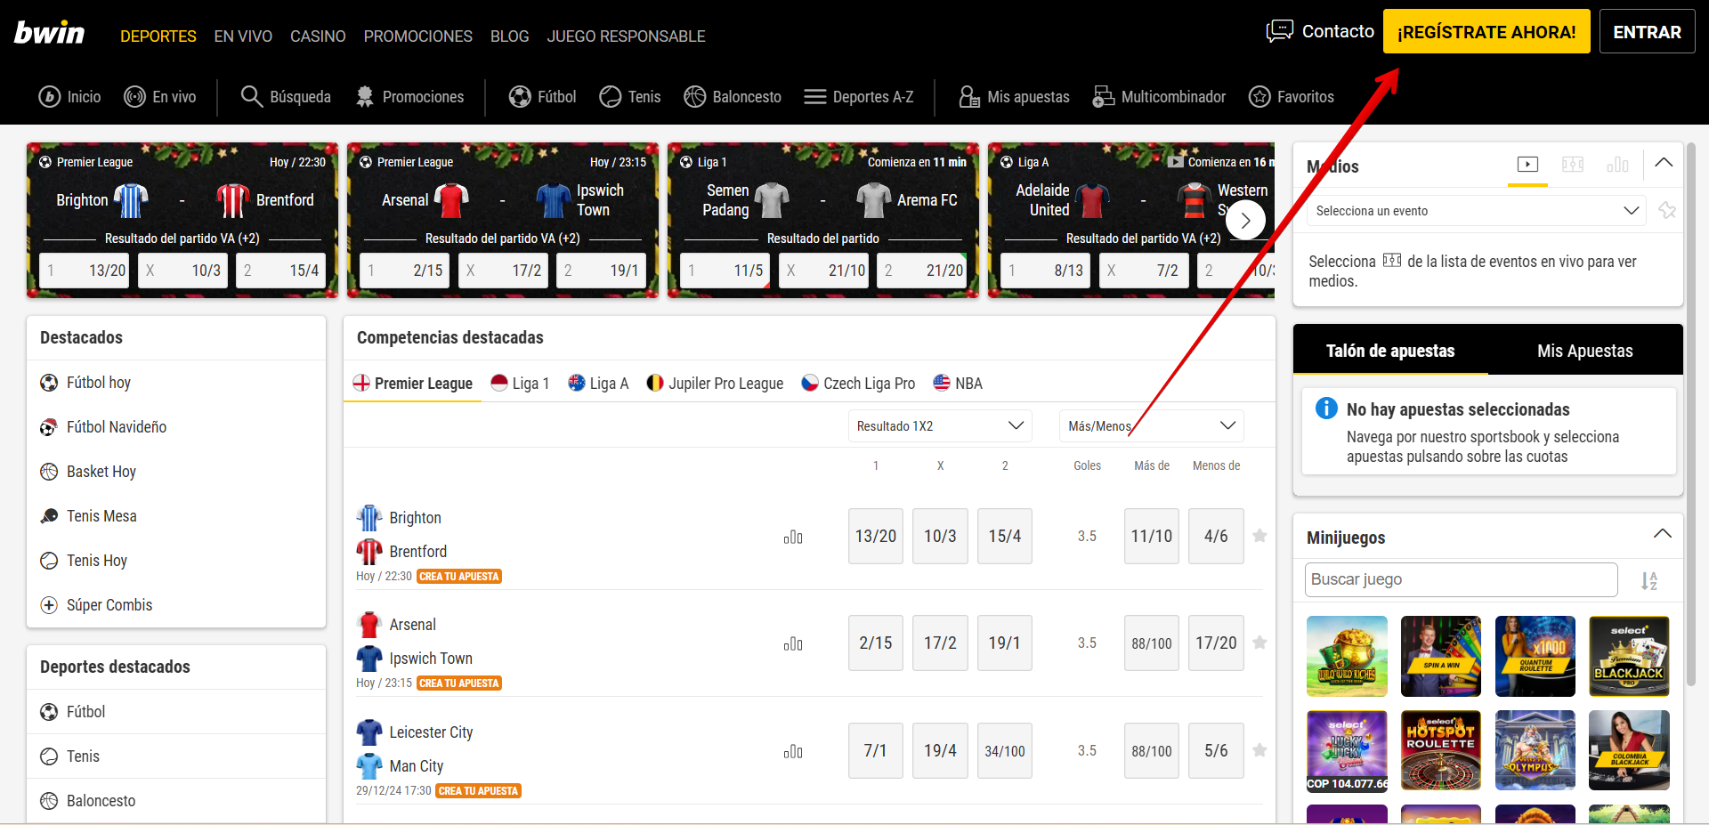Mark Arsenal vs Ipswich Town as favorite
Image resolution: width=1709 pixels, height=825 pixels.
[1259, 643]
